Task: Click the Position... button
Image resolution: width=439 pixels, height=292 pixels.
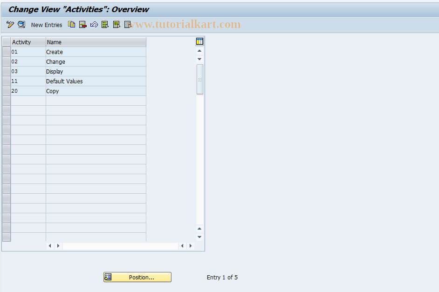Action: (137, 277)
